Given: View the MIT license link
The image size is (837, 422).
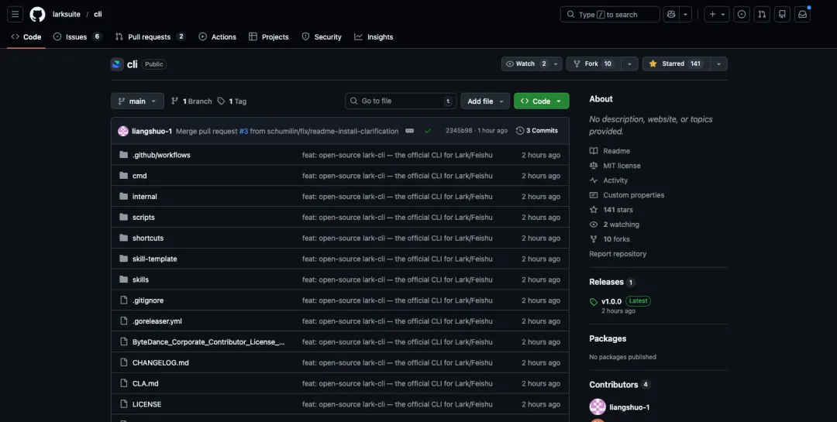Looking at the screenshot, I should click(615, 166).
